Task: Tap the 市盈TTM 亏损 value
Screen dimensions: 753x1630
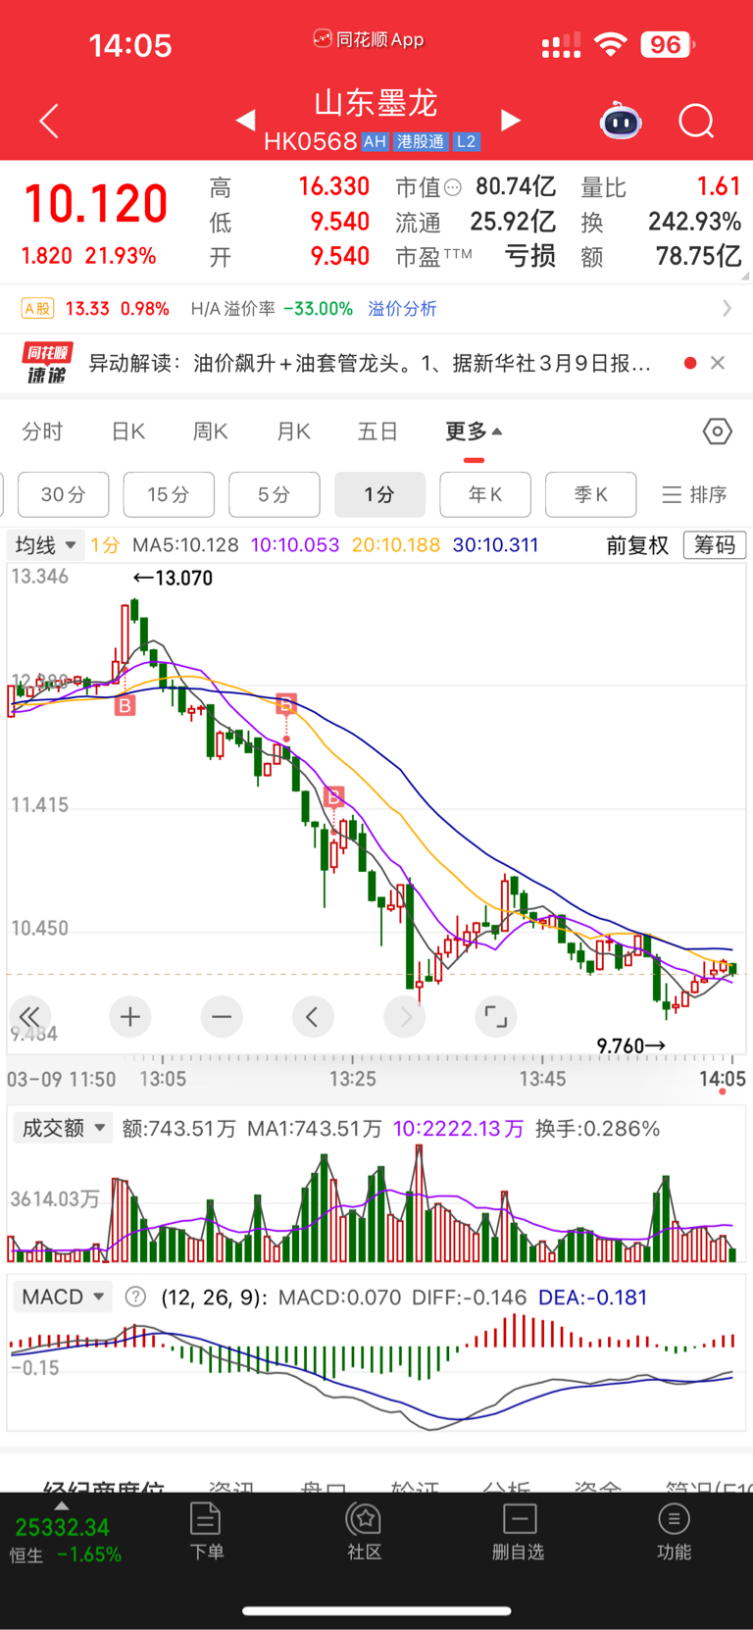Action: [x=530, y=256]
